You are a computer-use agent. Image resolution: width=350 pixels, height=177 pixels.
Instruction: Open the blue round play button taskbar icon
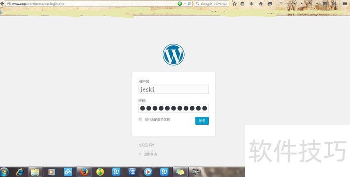coord(148,172)
